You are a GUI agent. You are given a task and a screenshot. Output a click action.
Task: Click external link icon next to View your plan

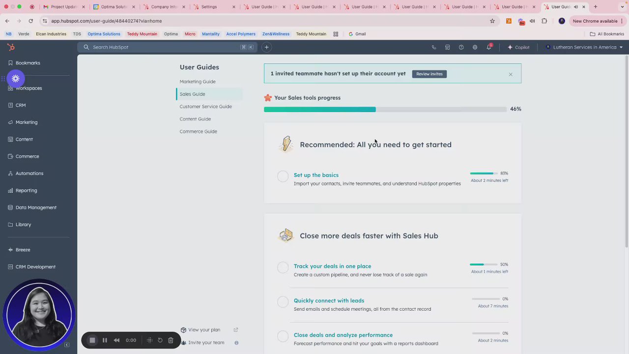click(x=236, y=330)
